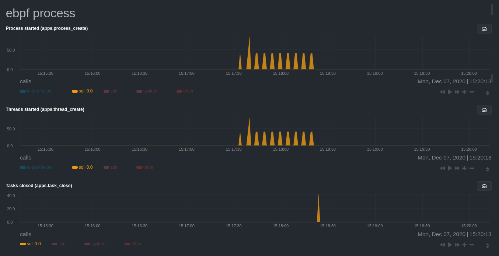Zoom in the Process started chart

coord(464,92)
